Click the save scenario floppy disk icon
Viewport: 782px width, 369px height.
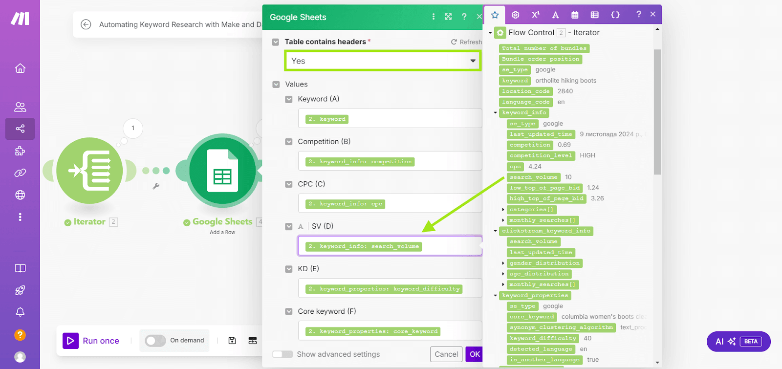click(x=232, y=341)
